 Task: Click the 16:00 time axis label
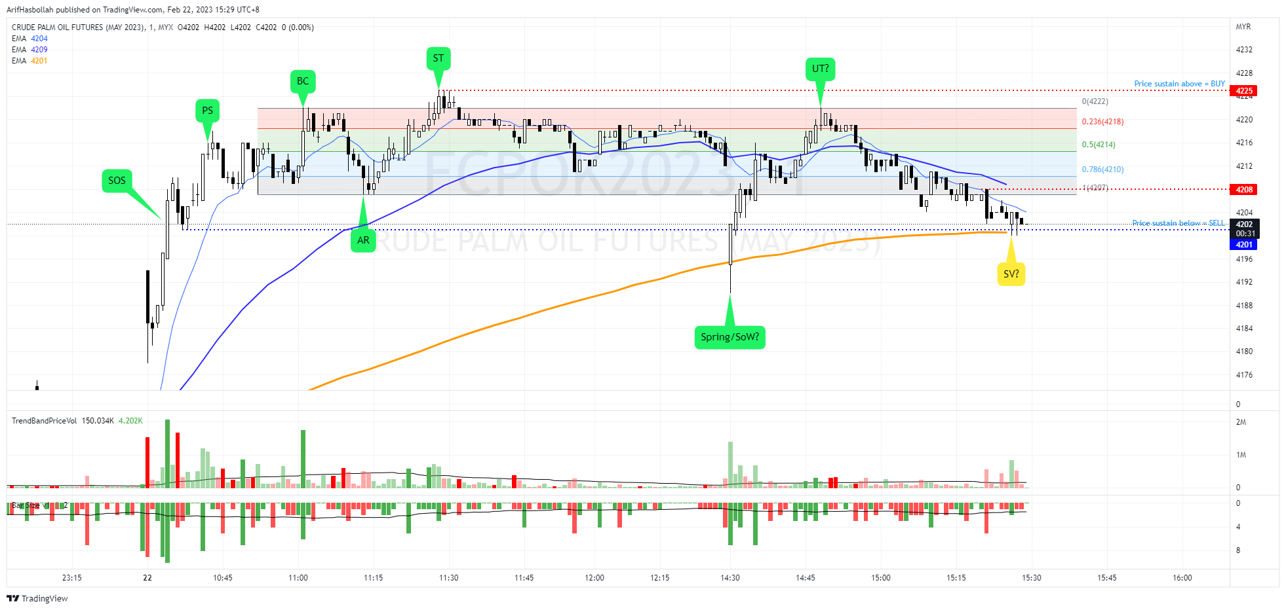[x=1182, y=578]
